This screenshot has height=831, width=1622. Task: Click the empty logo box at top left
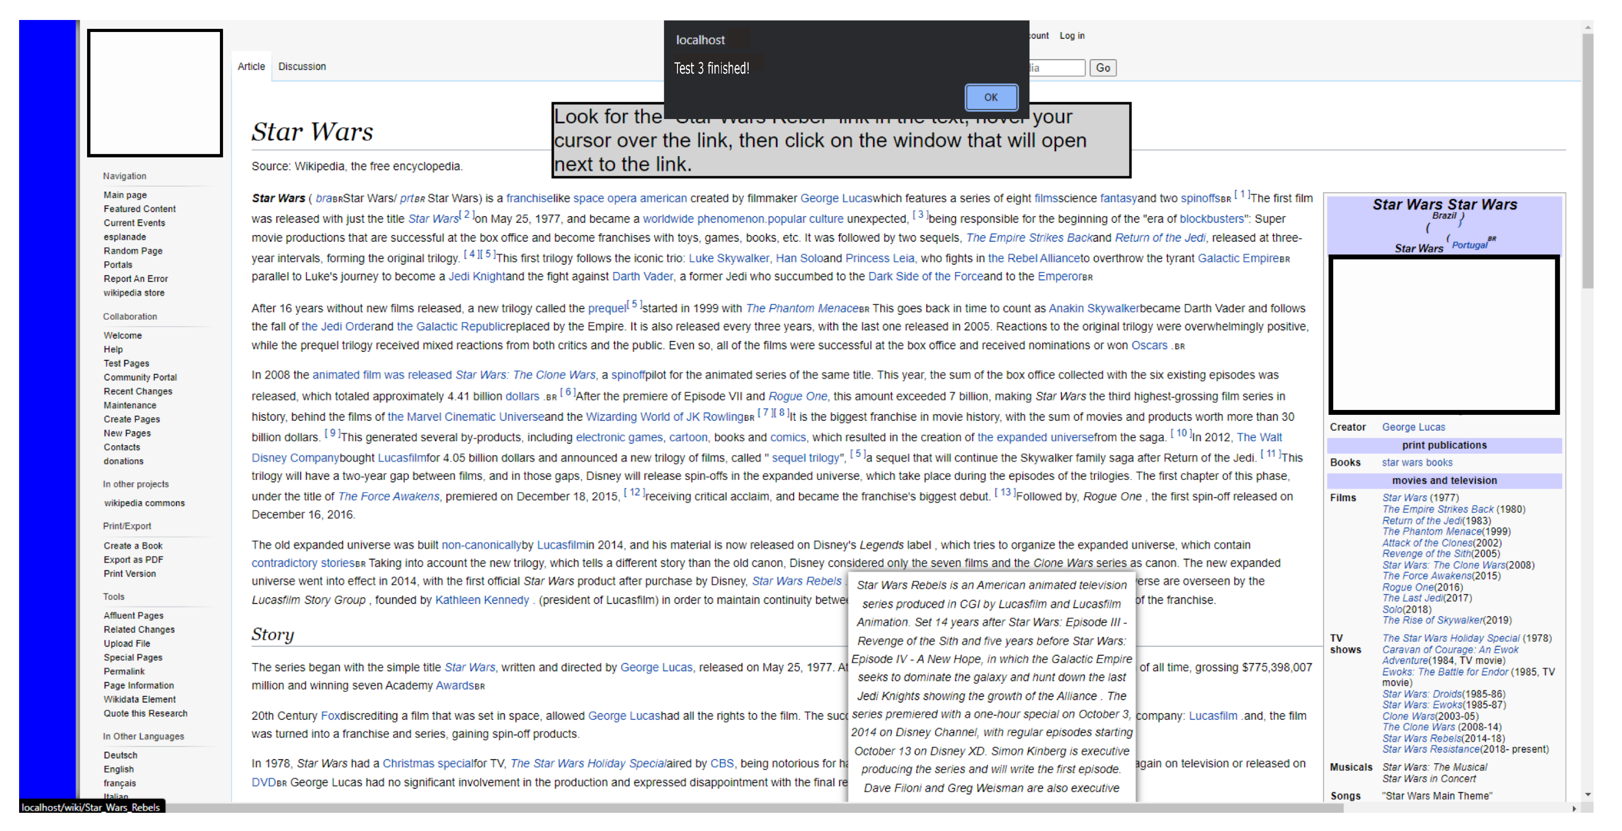pos(155,93)
